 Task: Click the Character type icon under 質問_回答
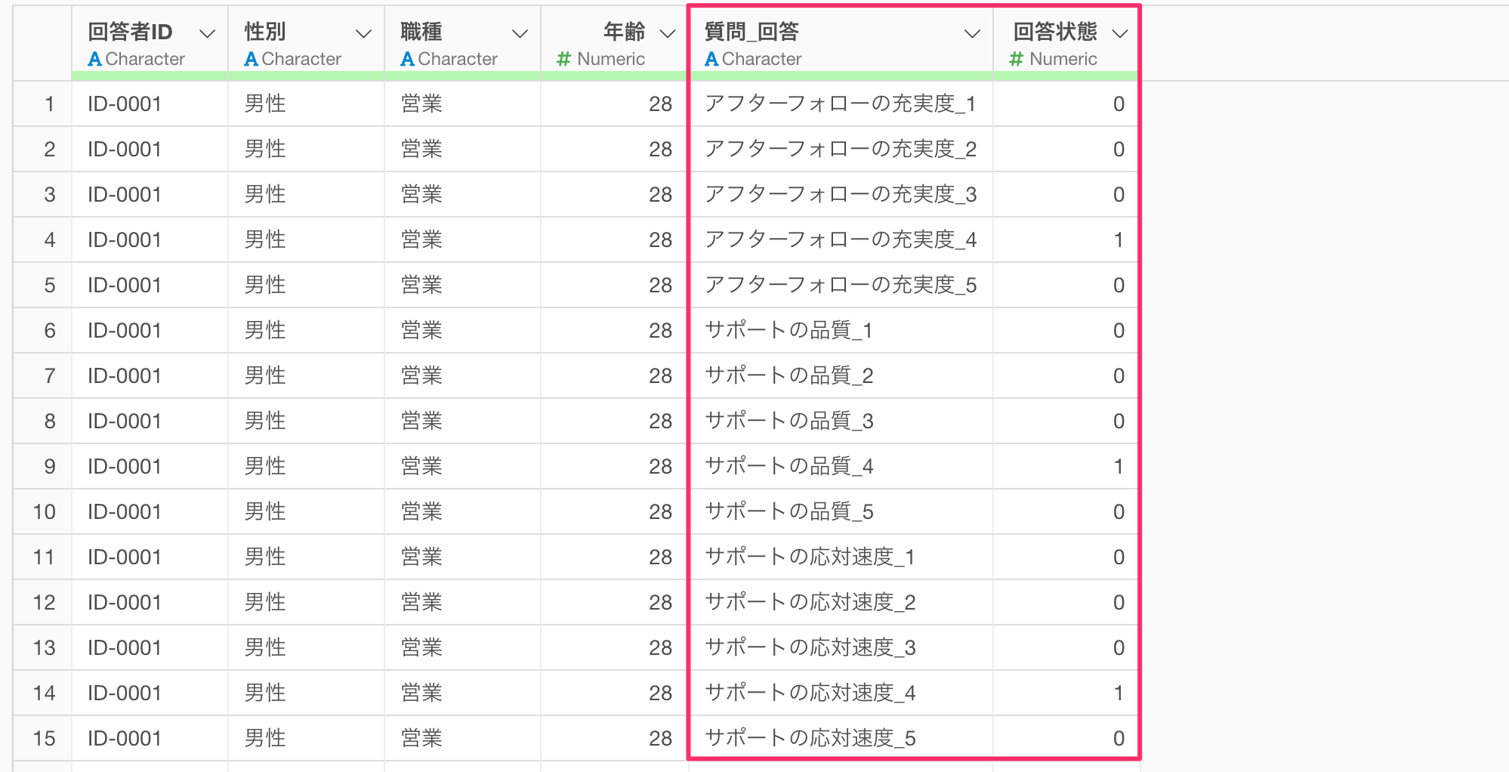pyautogui.click(x=711, y=59)
